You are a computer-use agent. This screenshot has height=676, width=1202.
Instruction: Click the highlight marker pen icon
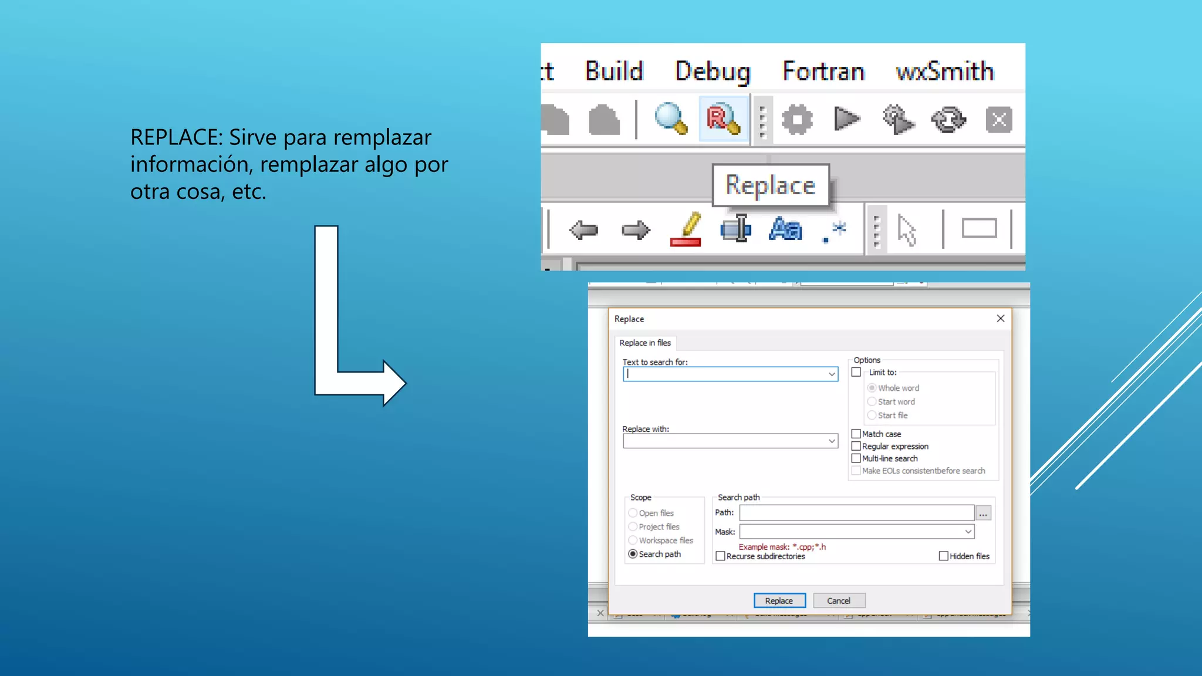[x=686, y=229]
